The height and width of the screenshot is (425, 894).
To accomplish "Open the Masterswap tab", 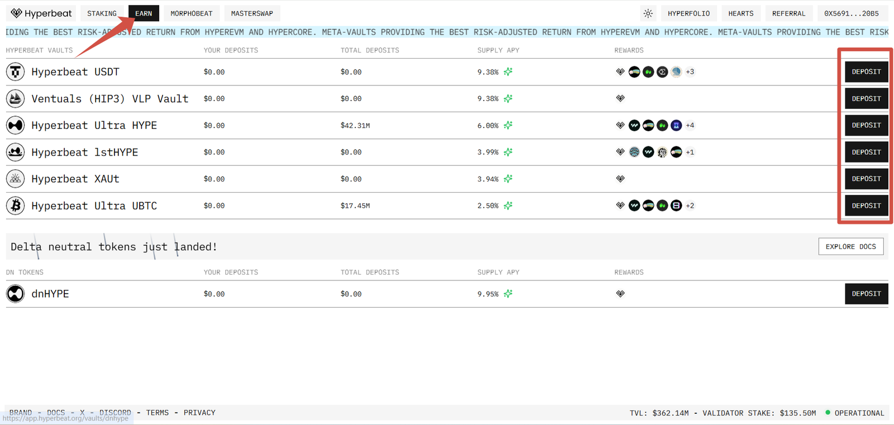I will (252, 13).
